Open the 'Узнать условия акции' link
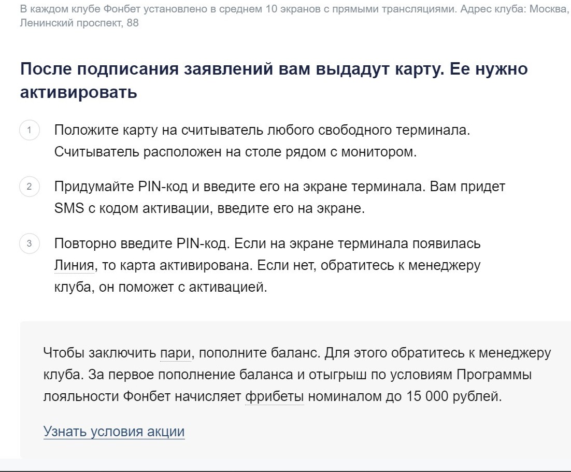This screenshot has width=571, height=472. [x=114, y=431]
